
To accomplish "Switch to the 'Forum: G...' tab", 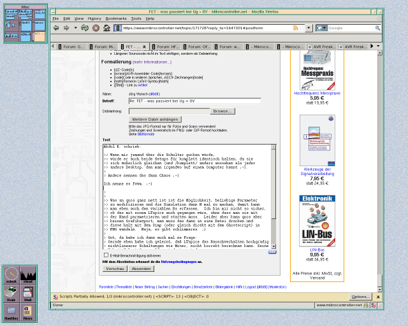I will [x=71, y=46].
